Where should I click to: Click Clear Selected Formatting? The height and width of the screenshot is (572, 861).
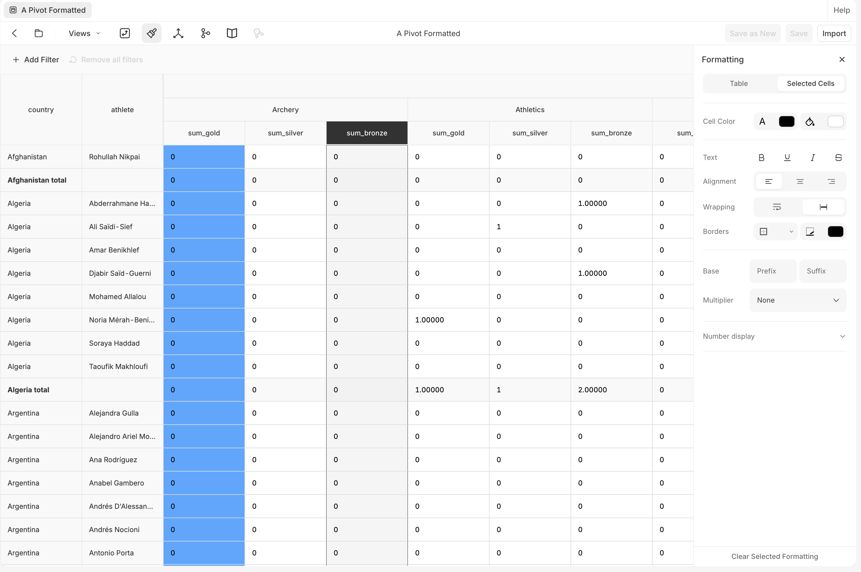[x=775, y=556]
